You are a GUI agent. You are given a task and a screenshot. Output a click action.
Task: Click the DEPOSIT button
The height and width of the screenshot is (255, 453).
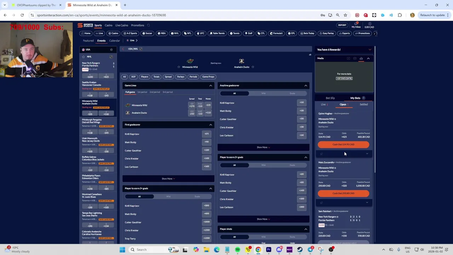point(342,25)
